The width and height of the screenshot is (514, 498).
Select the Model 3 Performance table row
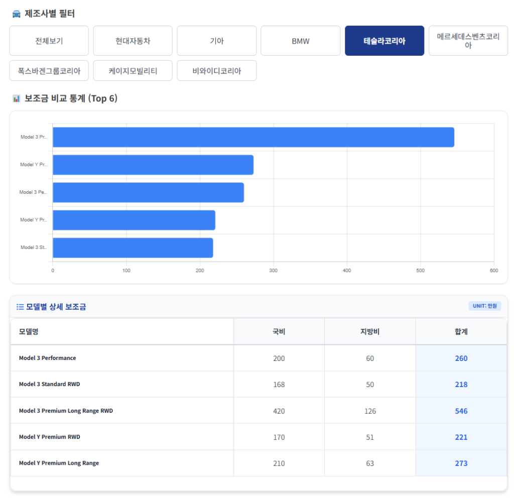[121, 358]
